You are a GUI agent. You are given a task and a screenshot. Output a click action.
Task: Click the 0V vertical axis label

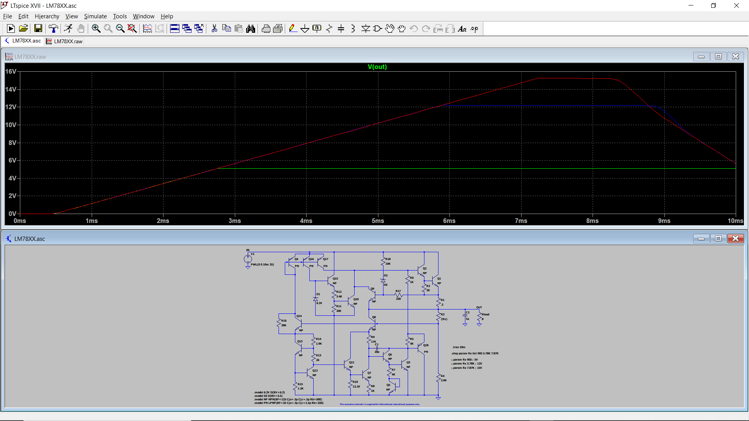point(12,214)
